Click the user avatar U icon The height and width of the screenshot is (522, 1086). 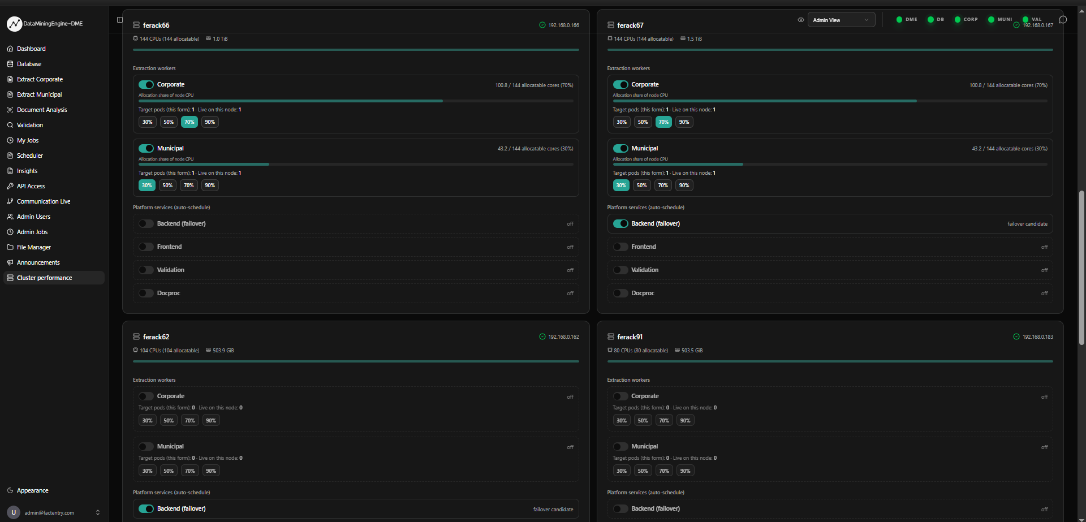click(x=14, y=512)
